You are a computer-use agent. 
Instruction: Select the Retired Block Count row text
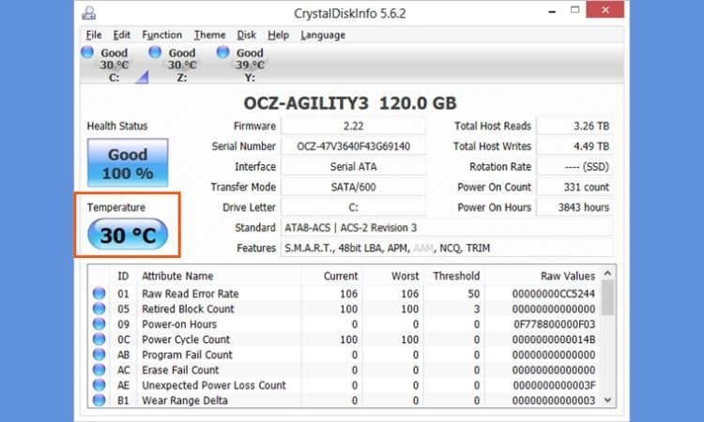(188, 309)
